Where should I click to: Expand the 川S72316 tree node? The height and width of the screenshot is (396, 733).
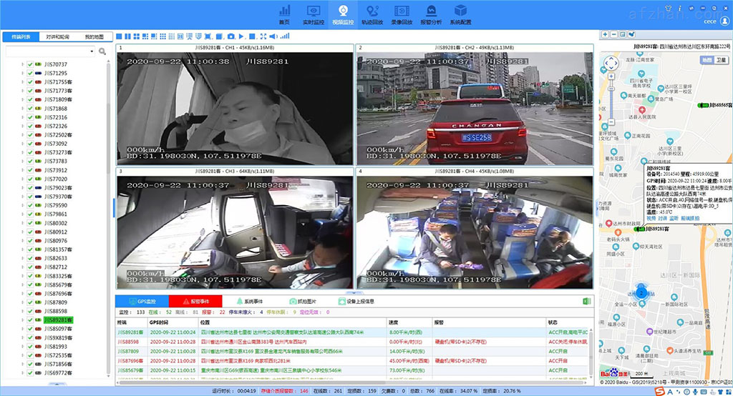22,117
